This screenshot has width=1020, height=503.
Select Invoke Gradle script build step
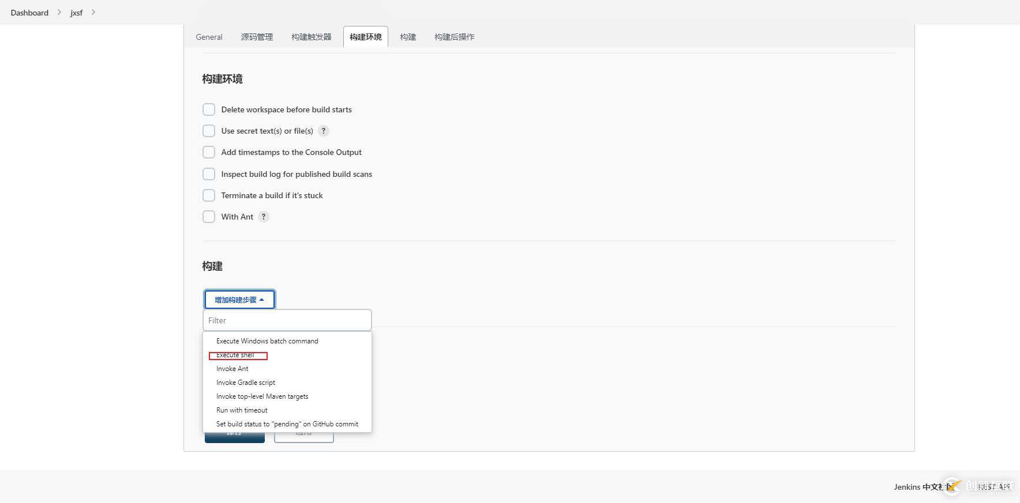246,383
